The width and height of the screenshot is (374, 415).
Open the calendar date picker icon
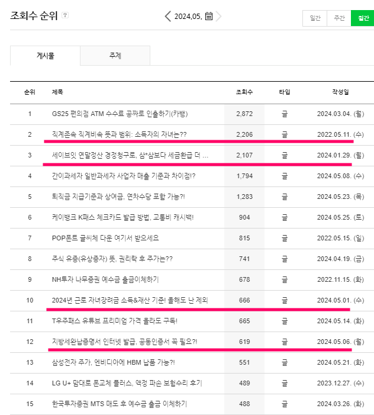[x=209, y=16]
